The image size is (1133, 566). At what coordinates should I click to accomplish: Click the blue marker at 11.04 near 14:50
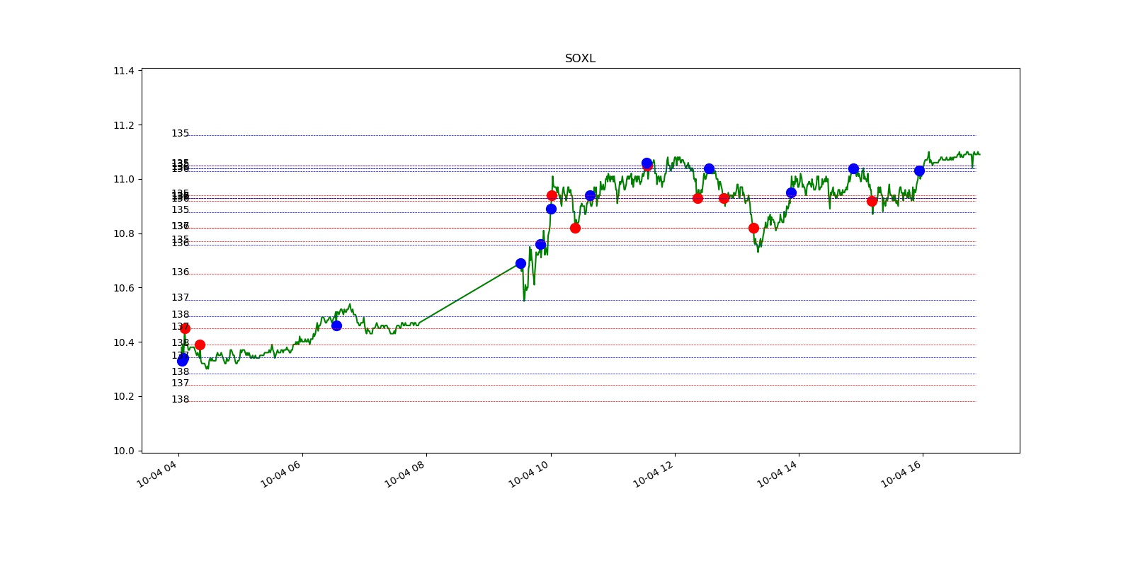pos(853,168)
